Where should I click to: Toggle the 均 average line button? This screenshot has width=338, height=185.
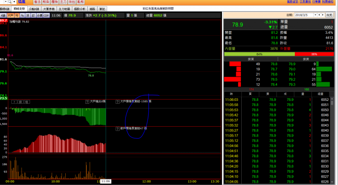(17, 15)
